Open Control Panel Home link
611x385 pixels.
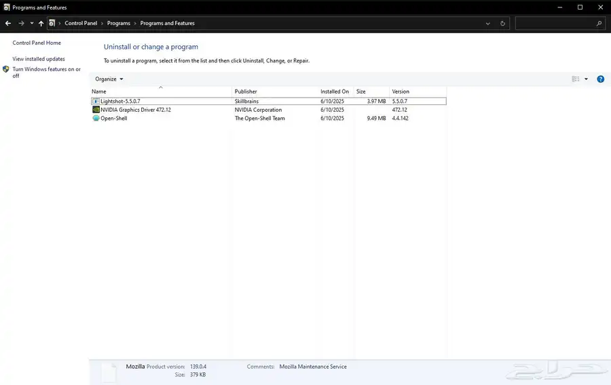pos(37,43)
